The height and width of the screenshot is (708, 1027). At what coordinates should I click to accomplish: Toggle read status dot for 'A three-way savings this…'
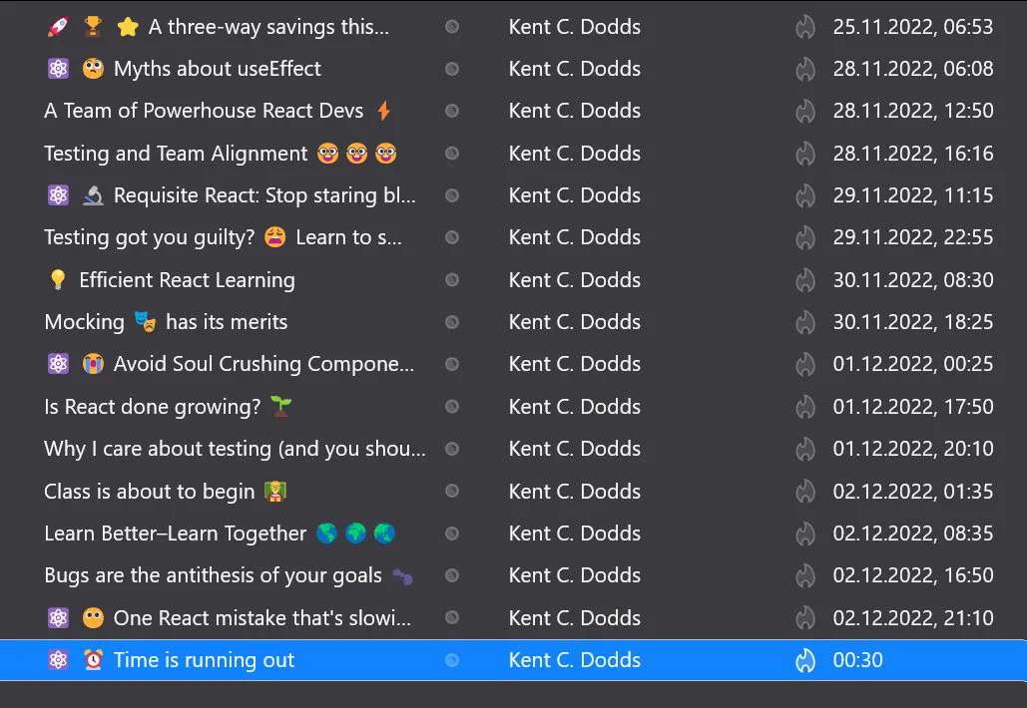click(452, 27)
